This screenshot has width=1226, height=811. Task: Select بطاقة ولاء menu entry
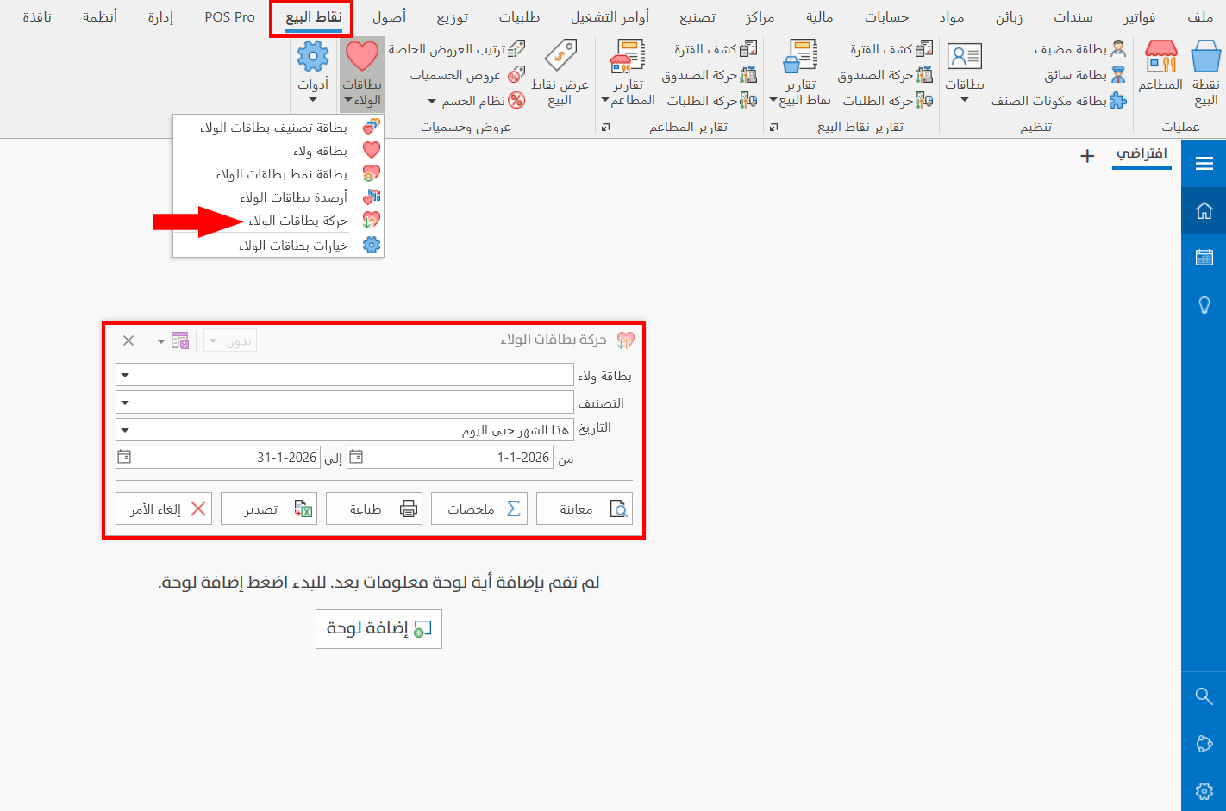pos(278,151)
